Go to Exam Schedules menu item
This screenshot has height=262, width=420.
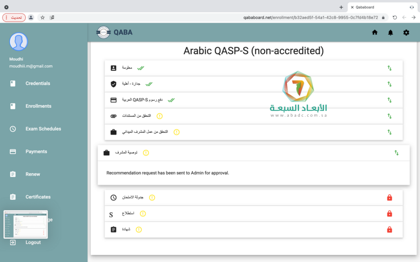coord(43,129)
